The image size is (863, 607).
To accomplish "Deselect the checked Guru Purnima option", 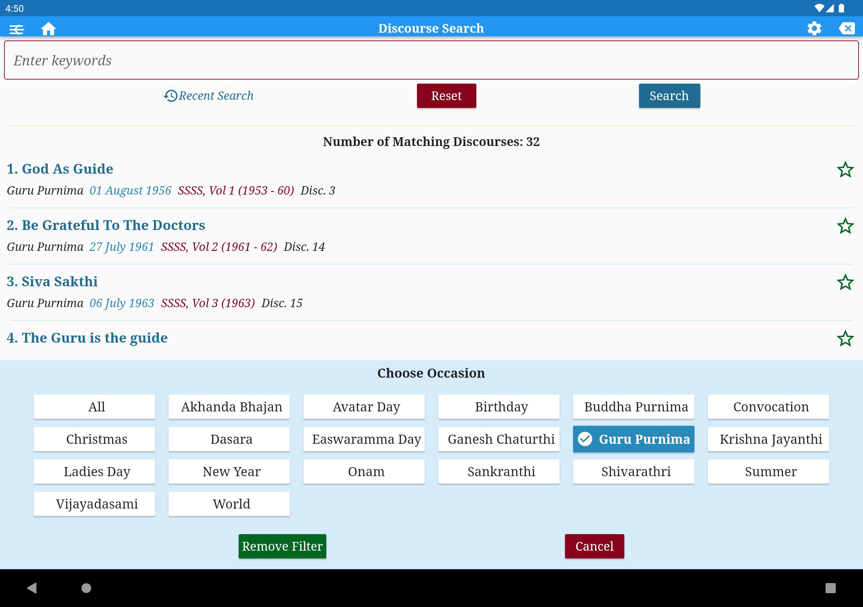I will (x=634, y=439).
